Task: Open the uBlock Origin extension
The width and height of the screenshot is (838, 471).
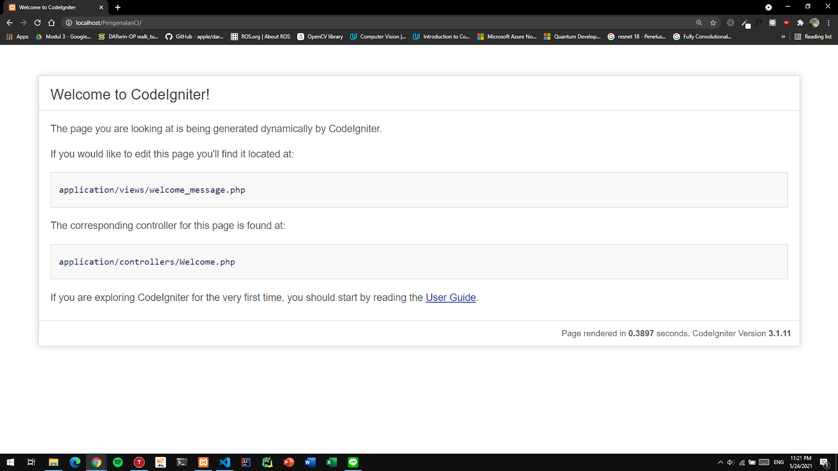Action: pos(786,23)
